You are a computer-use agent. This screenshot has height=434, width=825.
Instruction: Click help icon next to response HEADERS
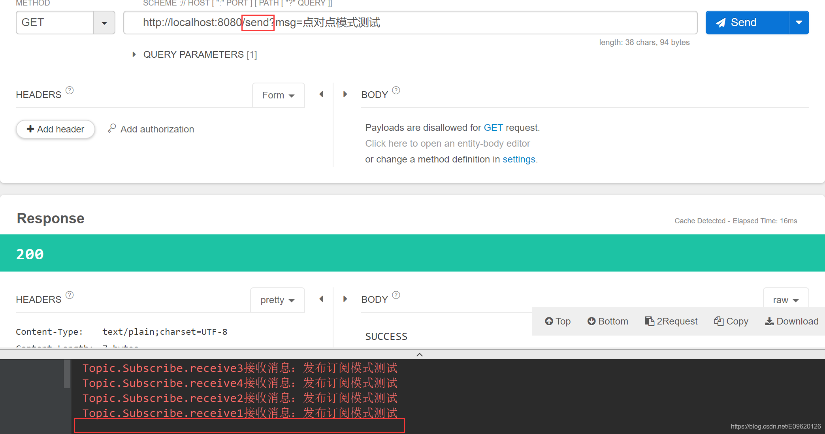(x=70, y=295)
